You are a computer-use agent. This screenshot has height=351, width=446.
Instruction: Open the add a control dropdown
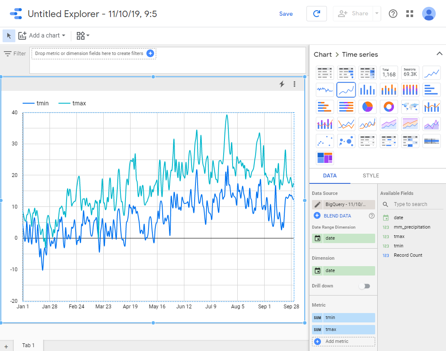click(x=83, y=35)
